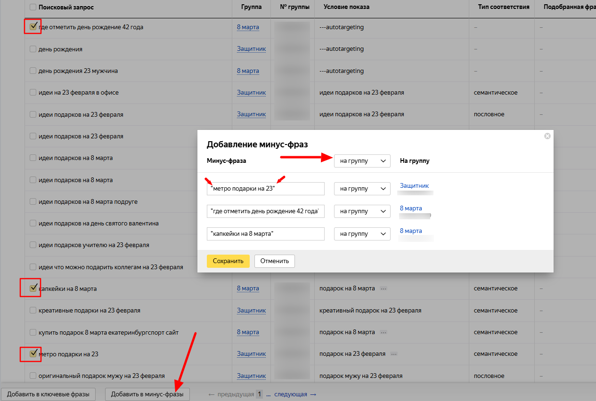Click the "метро подарки на 23" minus-phrase input field
The image size is (596, 401).
265,189
